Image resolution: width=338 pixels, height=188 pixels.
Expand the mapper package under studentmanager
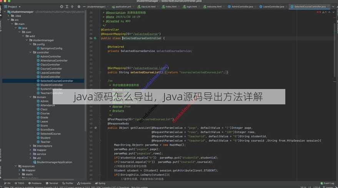click(30, 150)
